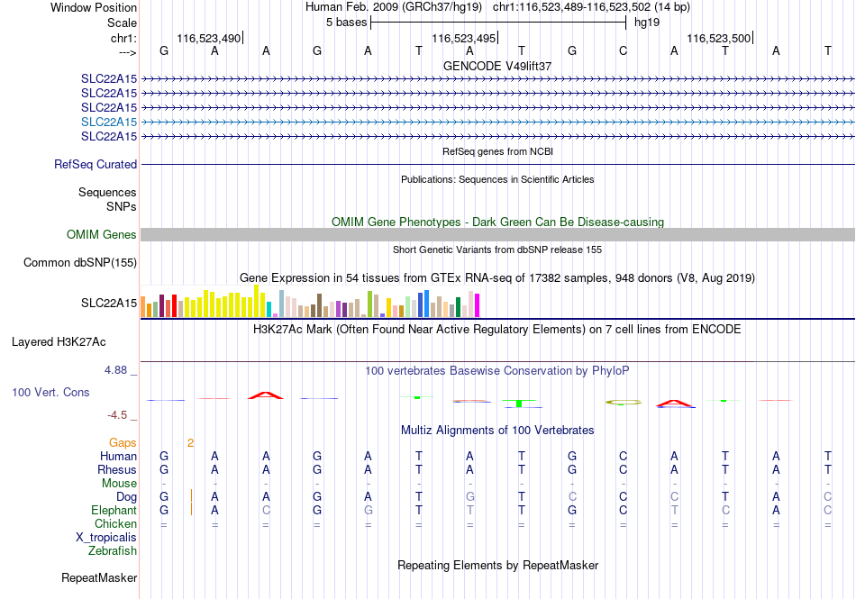Click the magenta bar in GTEx expression chart

click(478, 305)
